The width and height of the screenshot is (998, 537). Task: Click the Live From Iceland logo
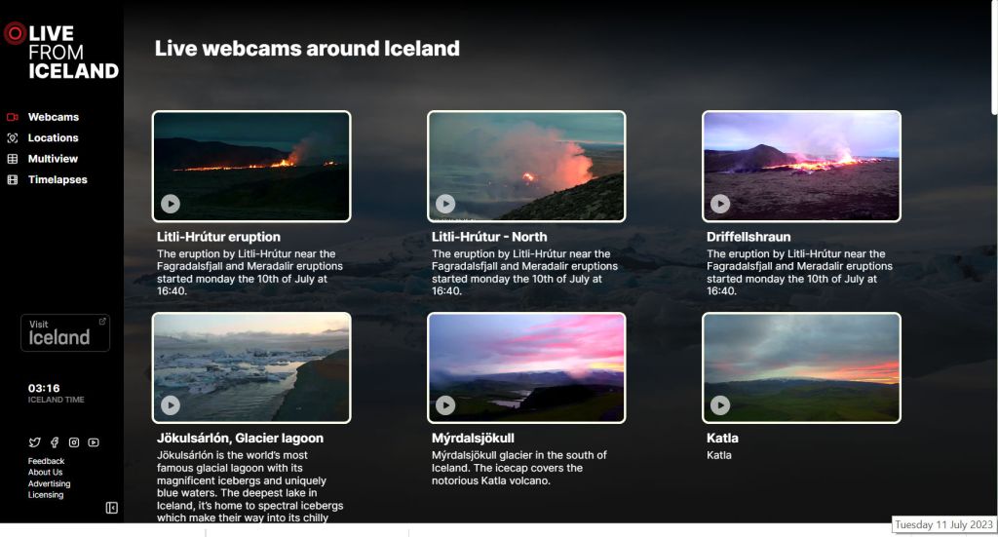(x=61, y=52)
